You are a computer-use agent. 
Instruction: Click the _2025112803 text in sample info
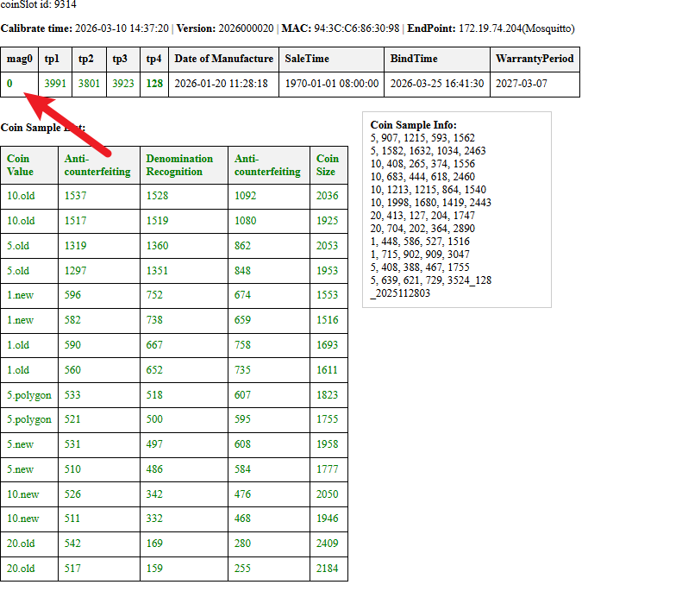click(400, 293)
